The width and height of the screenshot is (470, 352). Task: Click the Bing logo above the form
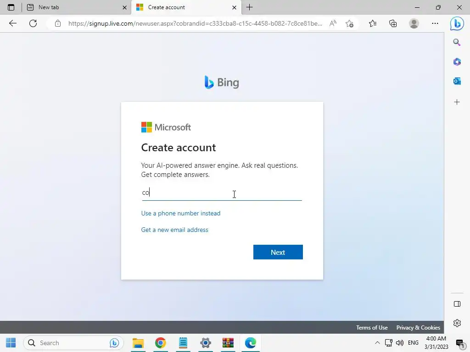pyautogui.click(x=222, y=82)
